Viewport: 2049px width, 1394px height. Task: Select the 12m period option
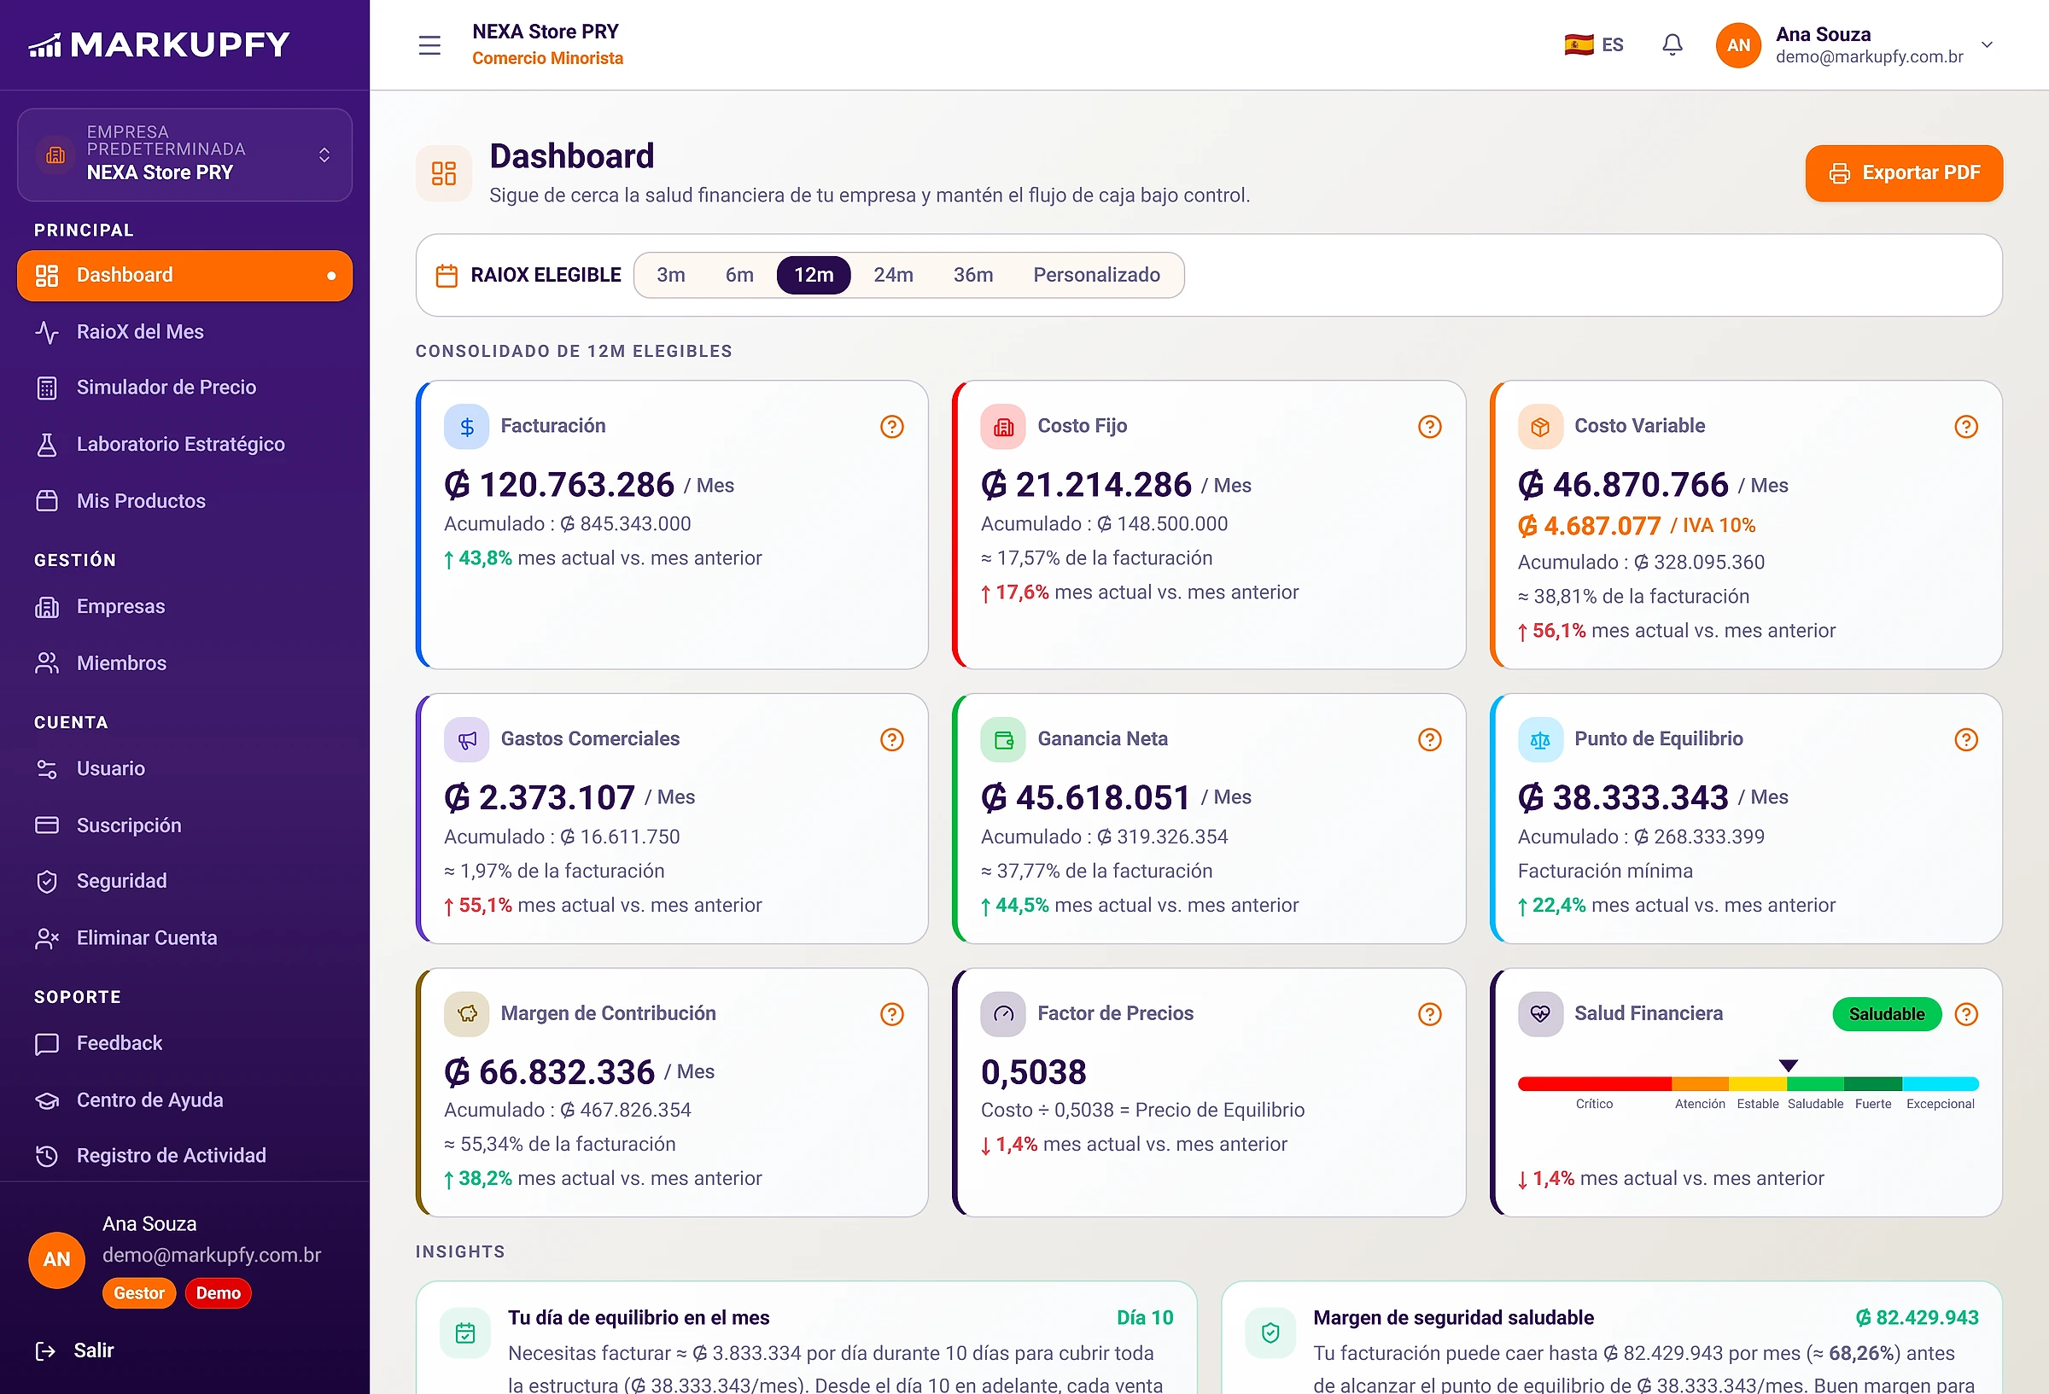tap(813, 275)
